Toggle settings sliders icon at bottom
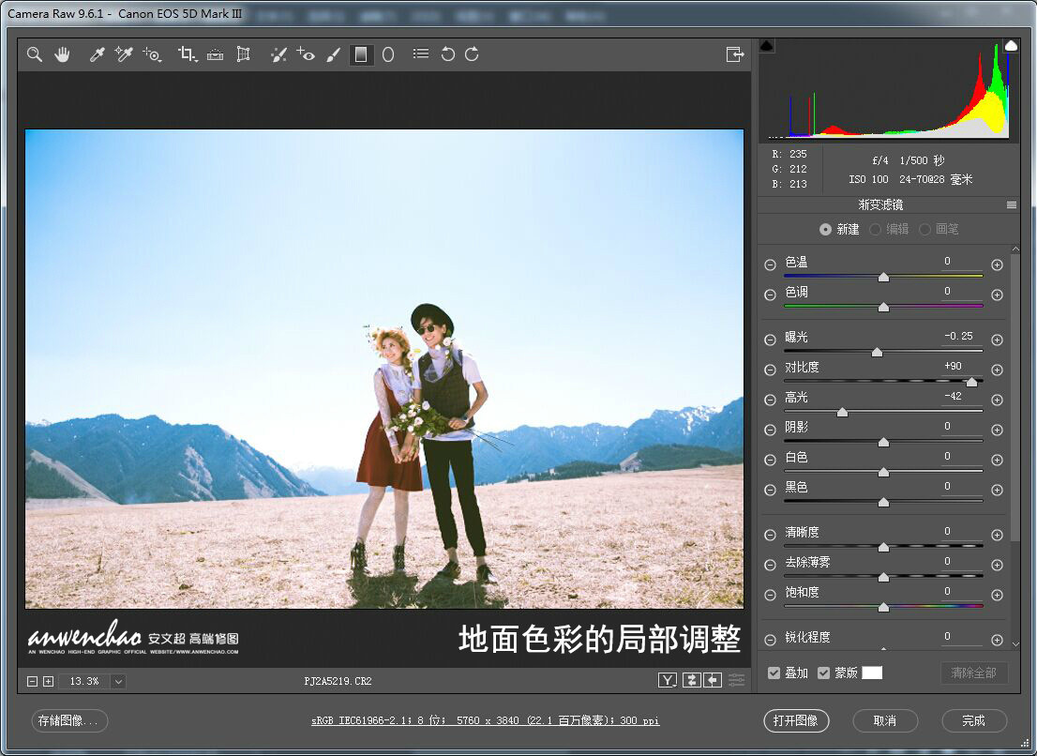This screenshot has width=1037, height=756. pyautogui.click(x=736, y=680)
